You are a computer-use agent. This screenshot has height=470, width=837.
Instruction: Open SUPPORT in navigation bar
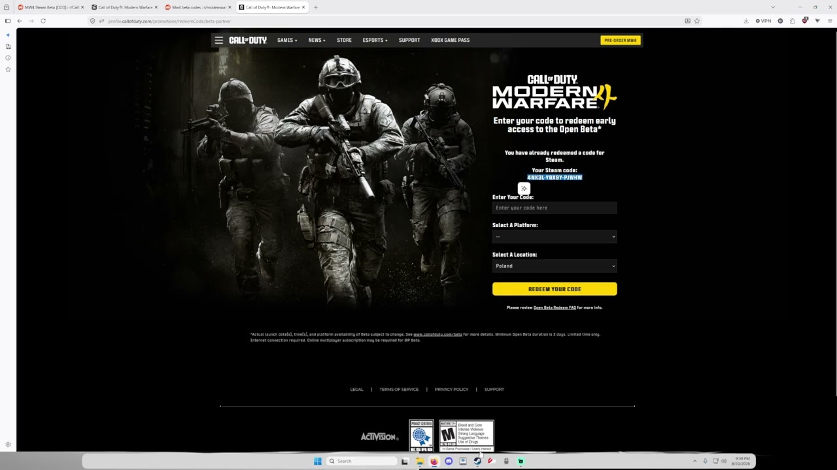click(409, 40)
